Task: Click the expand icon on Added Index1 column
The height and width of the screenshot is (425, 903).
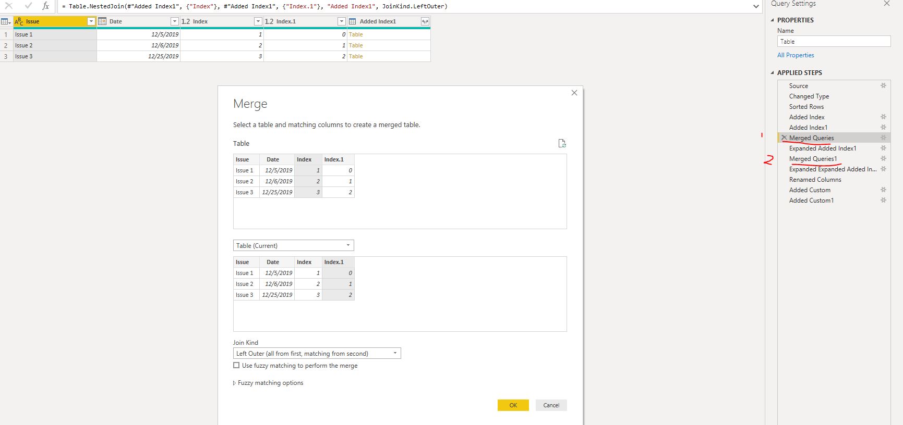Action: (x=425, y=21)
